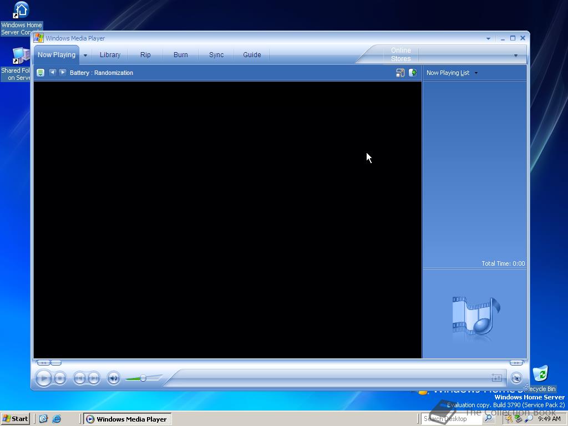Click the Total Time: 0:00 text
This screenshot has width=568, height=426.
(x=503, y=263)
